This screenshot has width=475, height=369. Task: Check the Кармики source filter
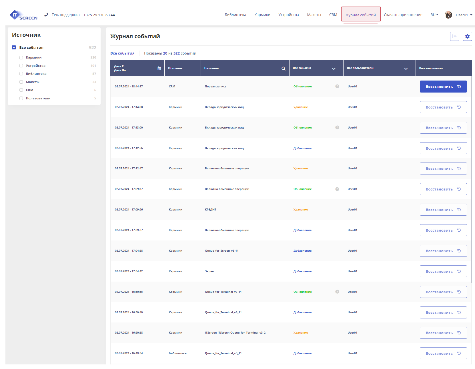[21, 58]
